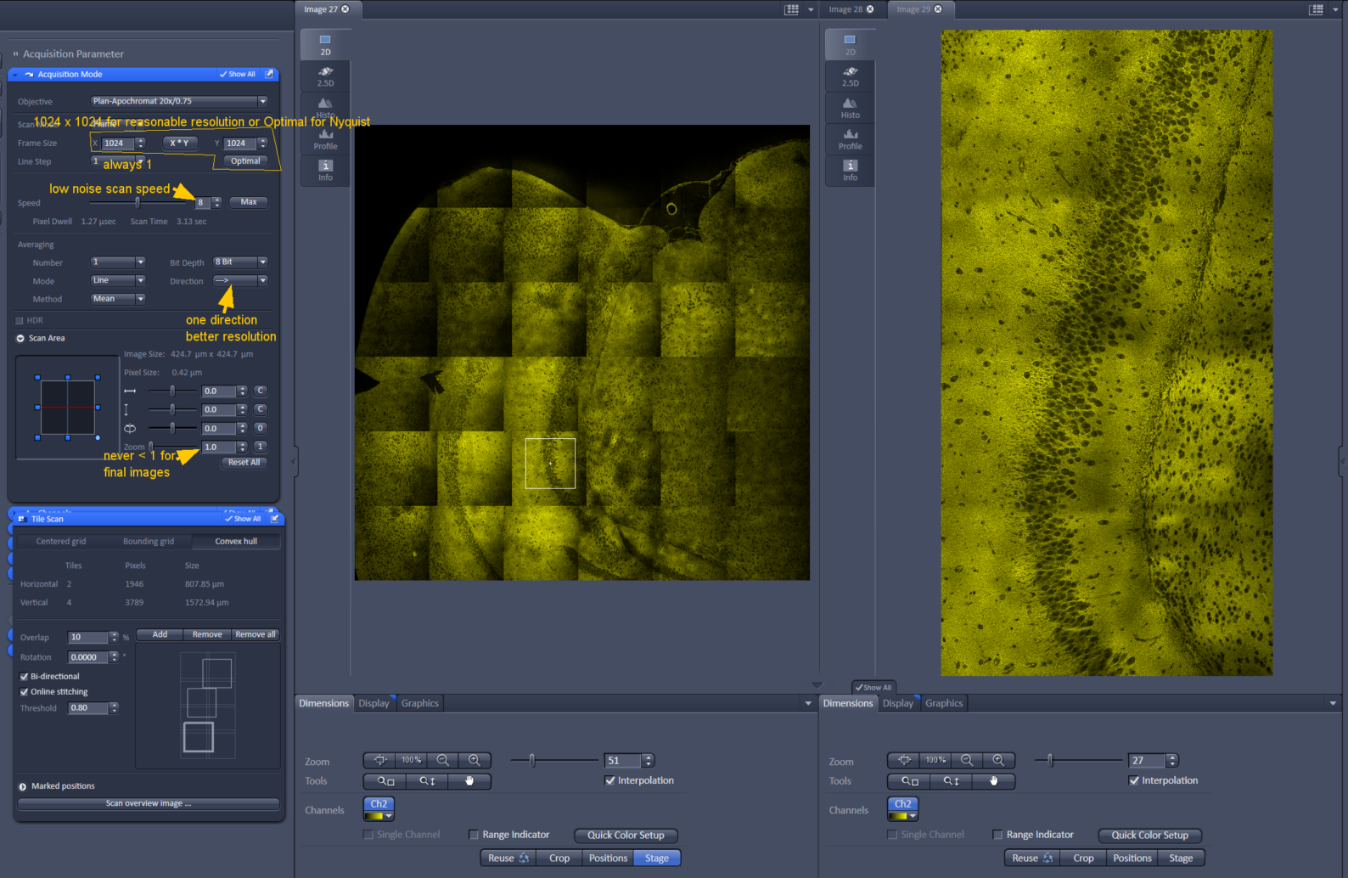The image size is (1348, 878).
Task: Click zoom-in magnifier in left Dimensions panel
Action: [475, 761]
